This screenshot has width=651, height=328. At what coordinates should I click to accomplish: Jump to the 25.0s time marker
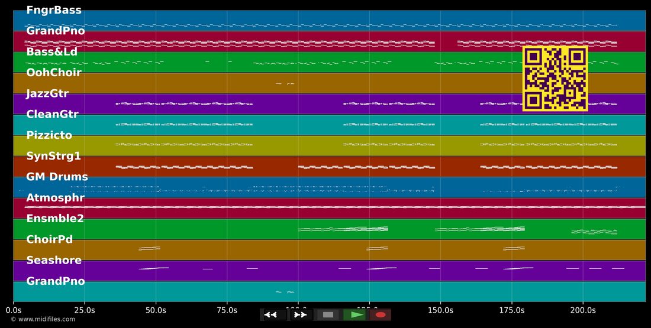click(x=85, y=310)
